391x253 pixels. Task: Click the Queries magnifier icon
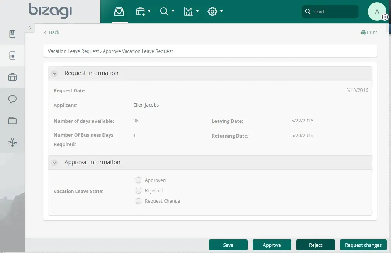coord(164,12)
